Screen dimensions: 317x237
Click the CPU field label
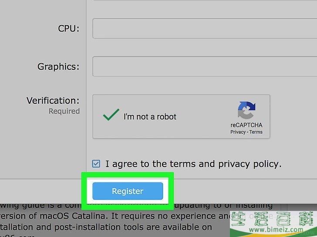(x=68, y=28)
